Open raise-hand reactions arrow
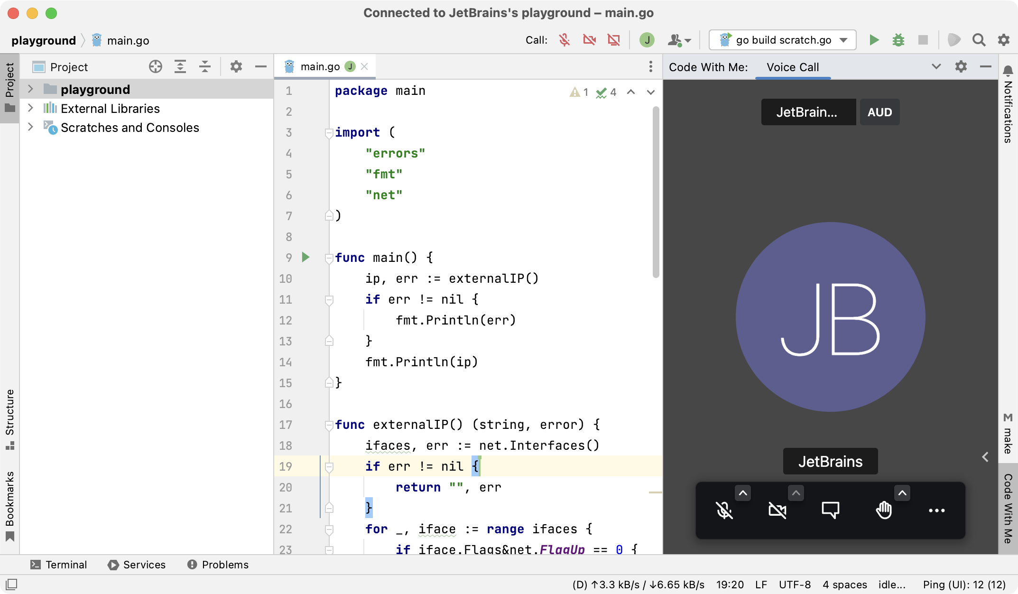The width and height of the screenshot is (1018, 594). tap(902, 493)
